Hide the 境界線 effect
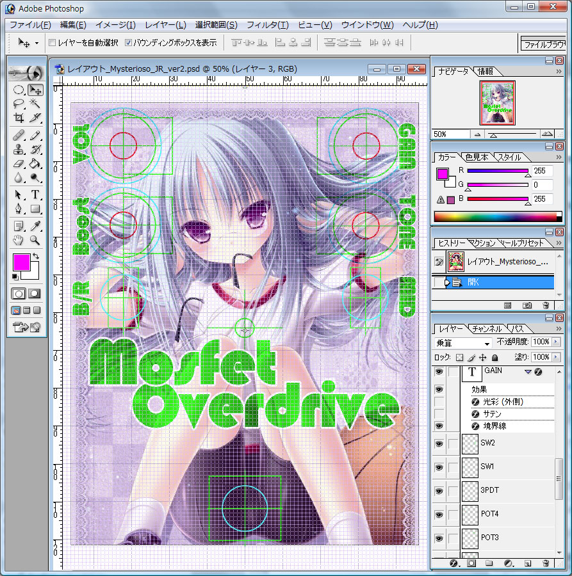Viewport: 572px width, 576px height. tap(439, 426)
